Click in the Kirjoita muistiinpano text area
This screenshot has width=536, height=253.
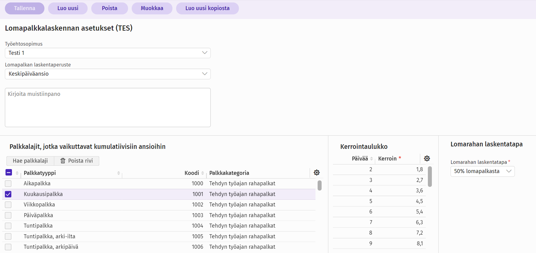(x=108, y=108)
